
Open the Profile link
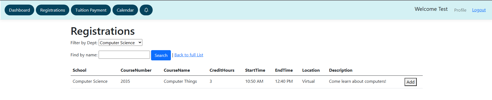coord(460,10)
